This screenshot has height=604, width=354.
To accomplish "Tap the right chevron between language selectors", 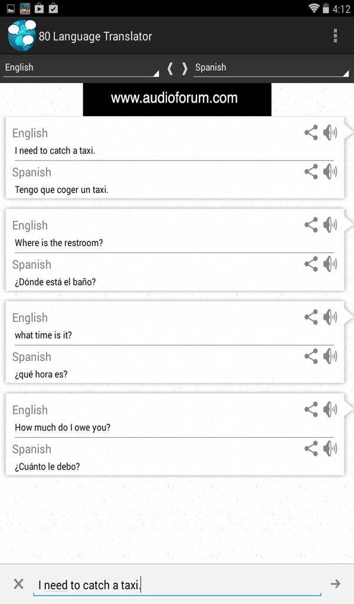I will 185,67.
